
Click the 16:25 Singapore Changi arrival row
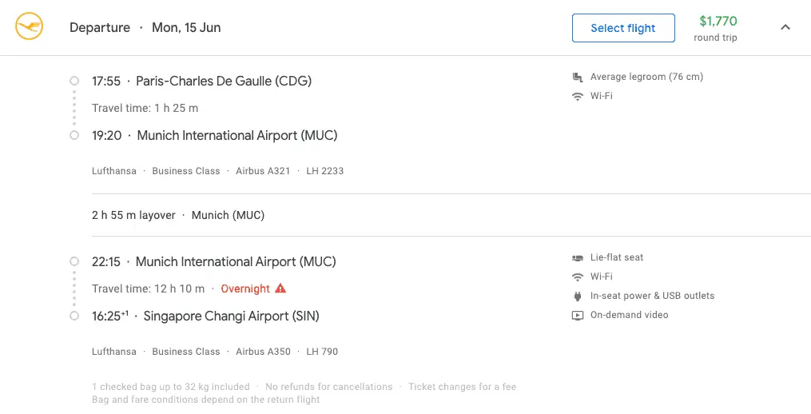click(x=205, y=316)
